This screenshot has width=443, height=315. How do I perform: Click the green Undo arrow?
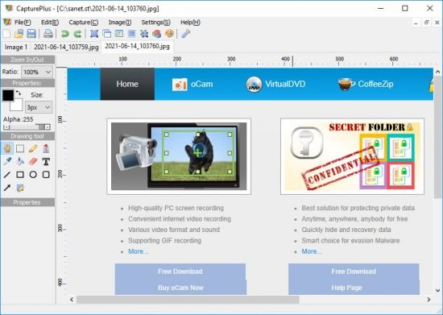coord(65,34)
